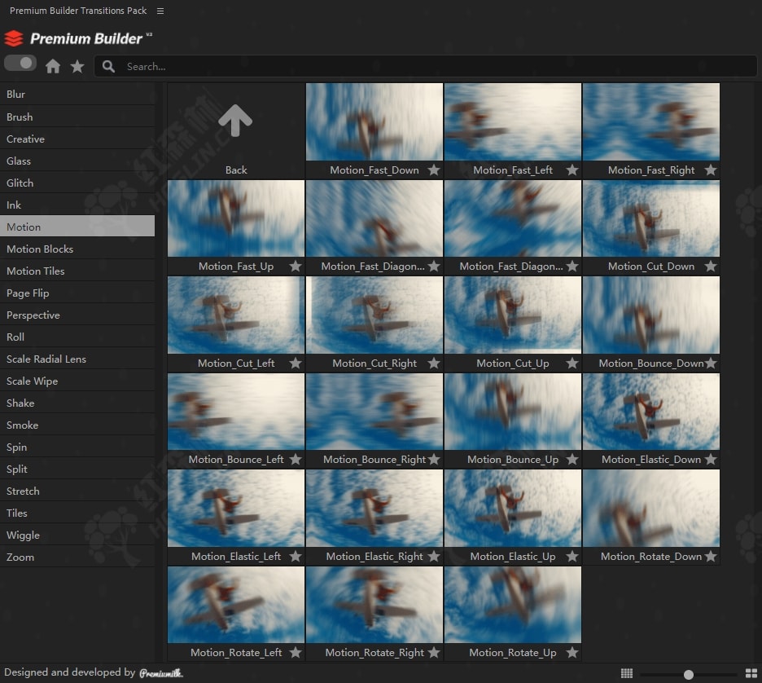Viewport: 762px width, 683px height.
Task: Adjust the thumbnail size slider handle
Action: [x=688, y=674]
